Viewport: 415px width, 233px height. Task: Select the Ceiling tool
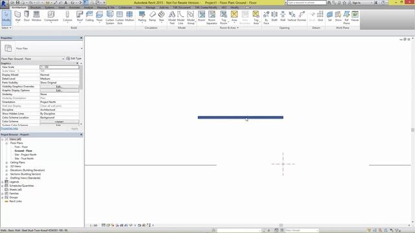[89, 16]
